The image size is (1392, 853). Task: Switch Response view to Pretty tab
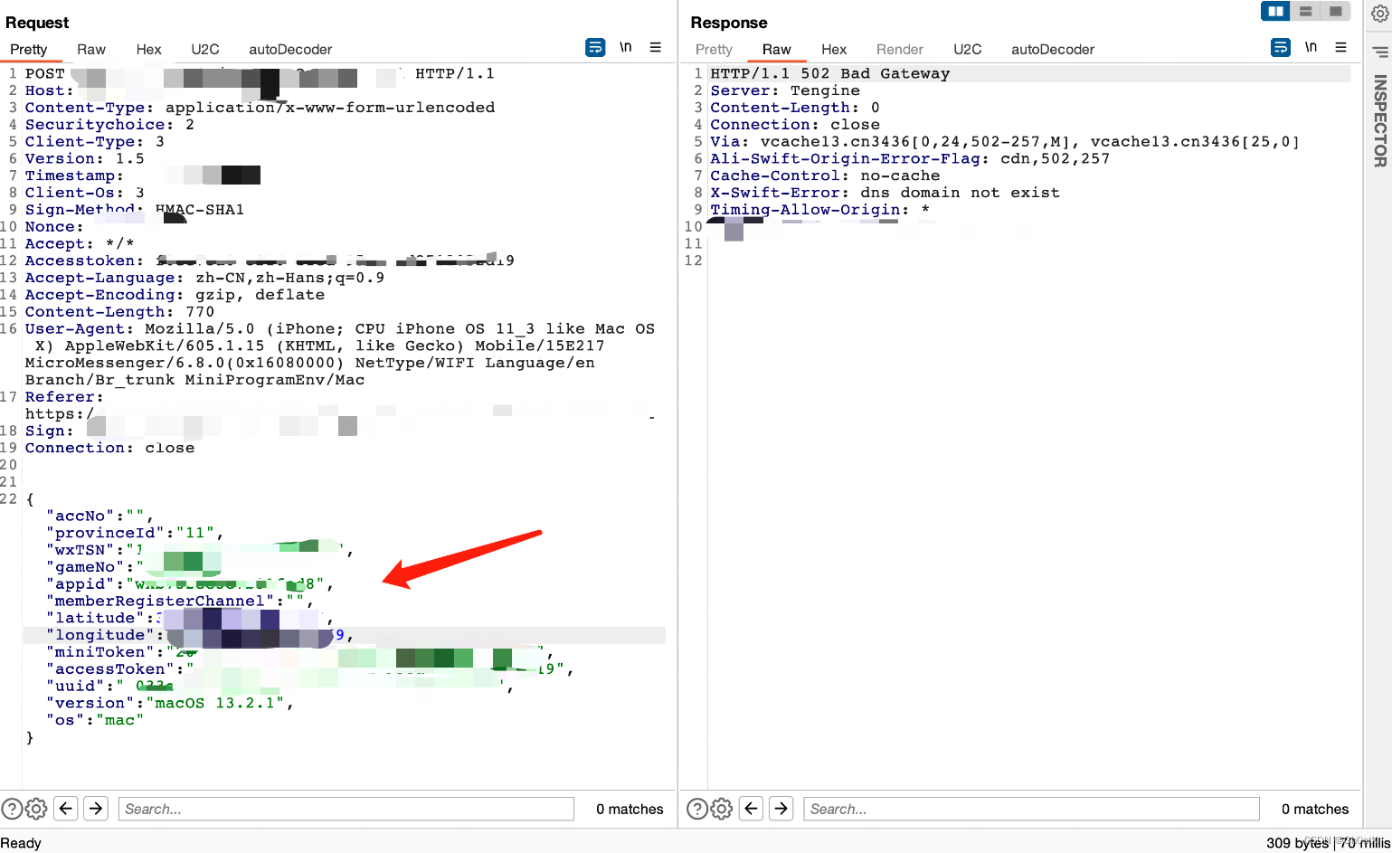tap(714, 50)
